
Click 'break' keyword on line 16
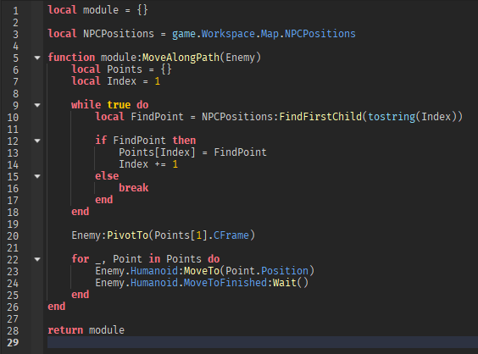click(x=134, y=188)
